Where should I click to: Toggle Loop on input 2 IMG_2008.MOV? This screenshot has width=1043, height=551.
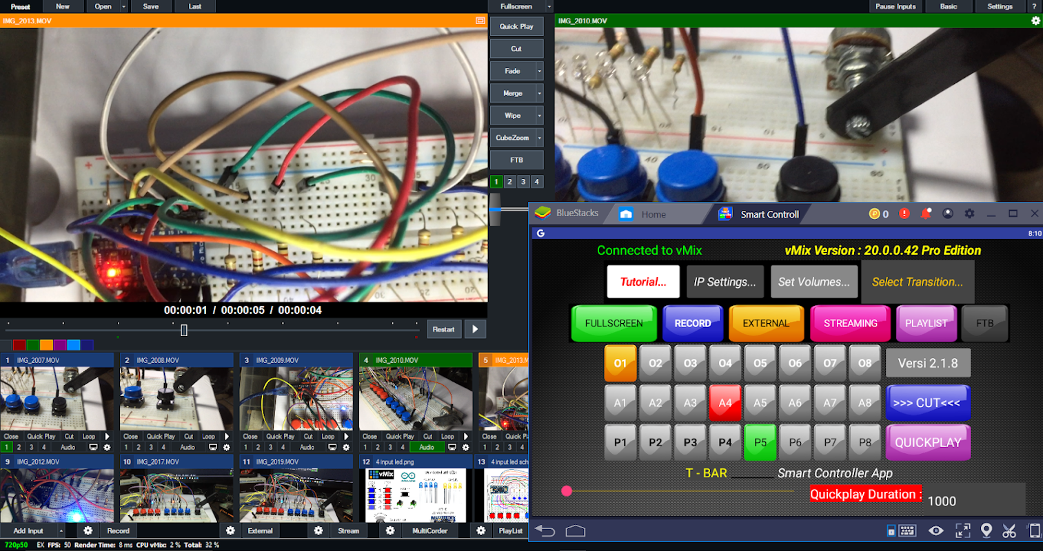[x=208, y=436]
